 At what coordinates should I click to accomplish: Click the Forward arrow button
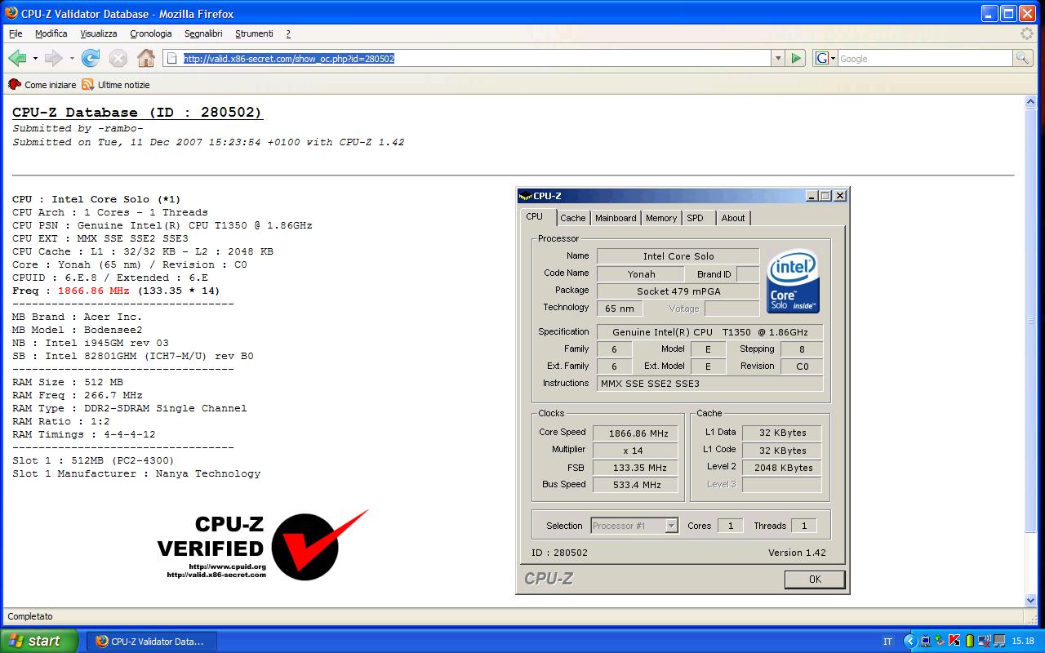(54, 58)
